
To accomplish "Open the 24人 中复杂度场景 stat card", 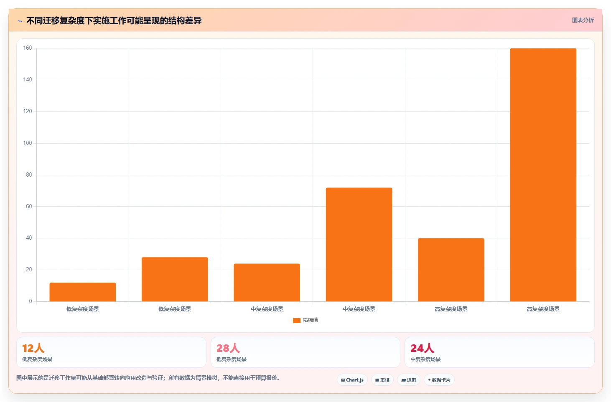I will [499, 352].
